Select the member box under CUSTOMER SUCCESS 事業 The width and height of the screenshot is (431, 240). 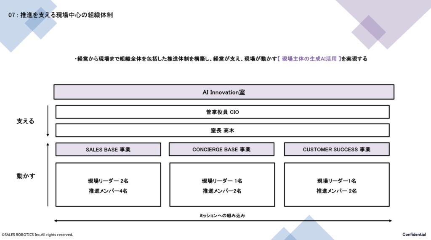337,185
